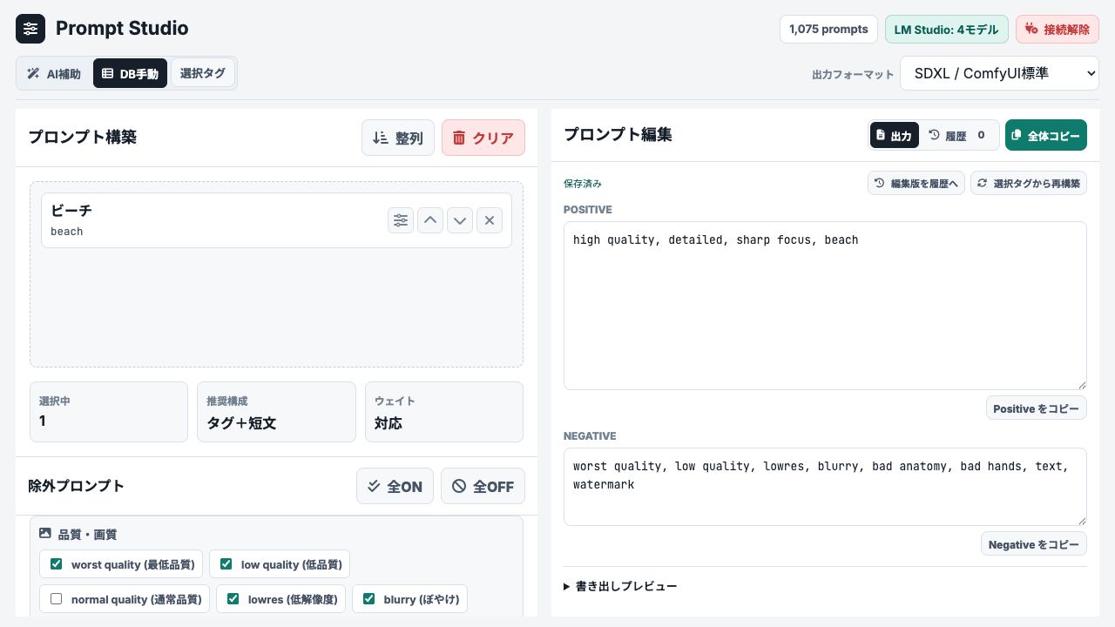The image size is (1115, 627).
Task: Check normal quality (通常品質)
Action: pos(57,599)
